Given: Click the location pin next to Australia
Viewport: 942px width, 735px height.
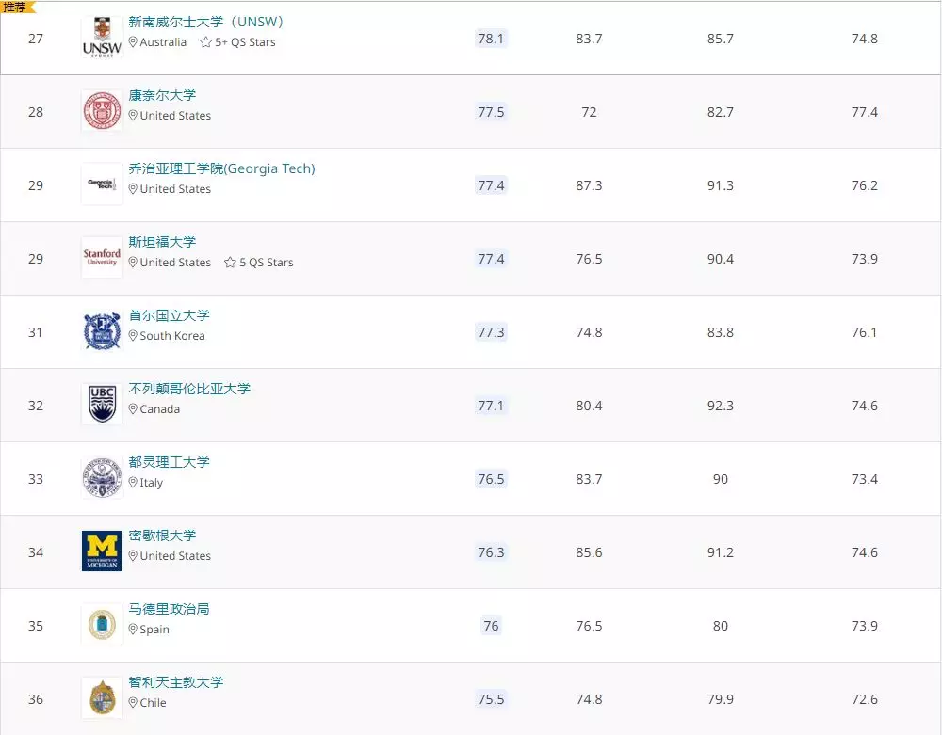Looking at the screenshot, I should (131, 42).
